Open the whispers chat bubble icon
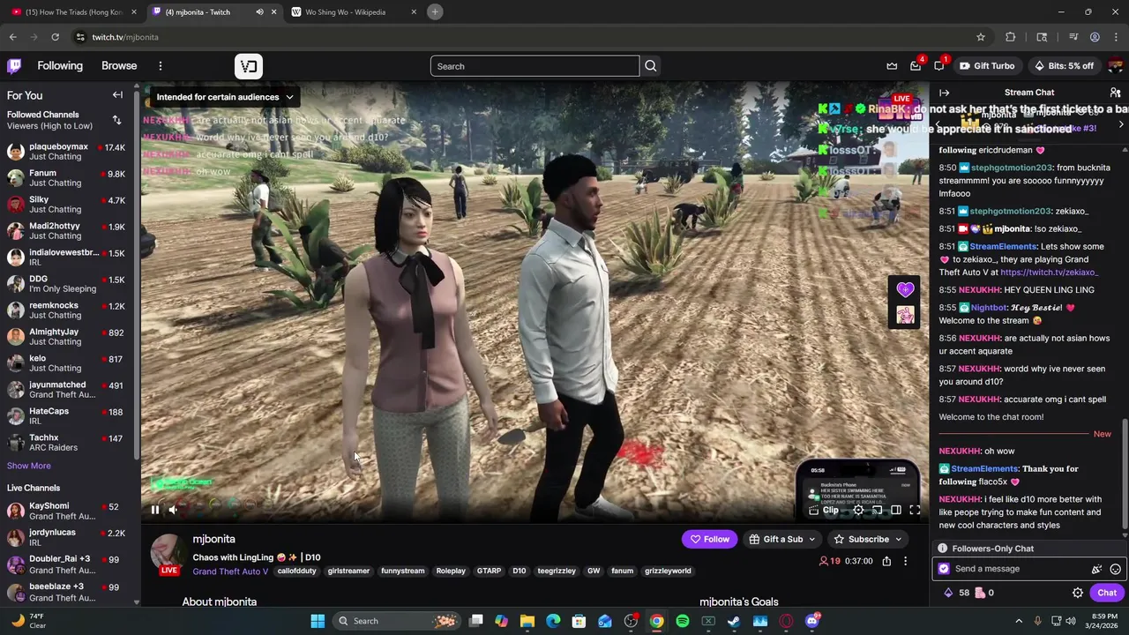This screenshot has height=635, width=1129. point(939,65)
